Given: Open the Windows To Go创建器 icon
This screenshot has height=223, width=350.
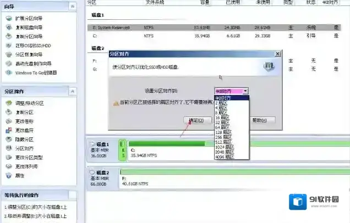Looking at the screenshot, I should coord(8,73).
